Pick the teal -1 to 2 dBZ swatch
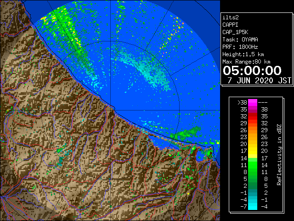This screenshot has height=221, width=294. pos(253,192)
